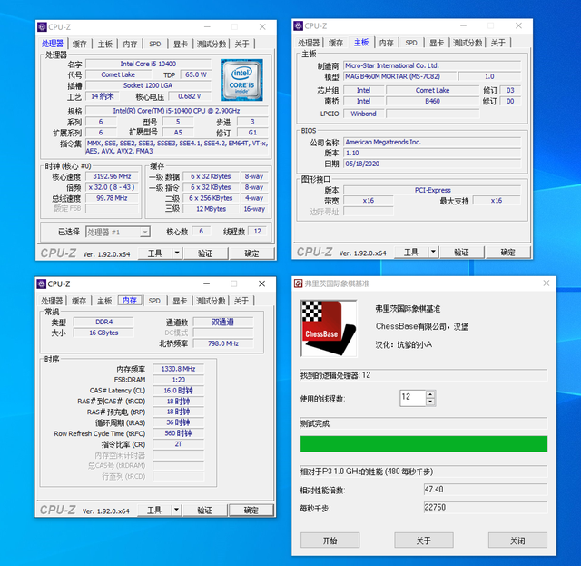Select 测試分數 tab in memory window
This screenshot has width=581, height=566.
[x=211, y=301]
